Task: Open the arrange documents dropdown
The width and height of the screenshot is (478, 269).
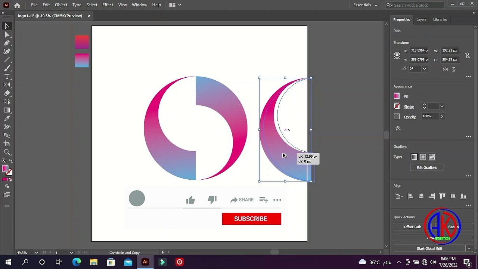Action: (x=175, y=5)
